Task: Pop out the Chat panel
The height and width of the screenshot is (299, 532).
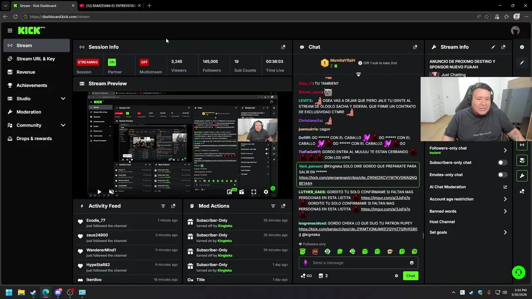Action: pyautogui.click(x=415, y=47)
